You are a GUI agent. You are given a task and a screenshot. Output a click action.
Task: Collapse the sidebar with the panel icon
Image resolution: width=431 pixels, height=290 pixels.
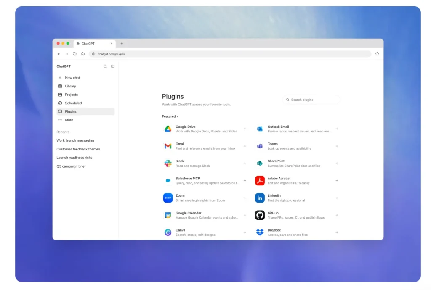(x=113, y=66)
